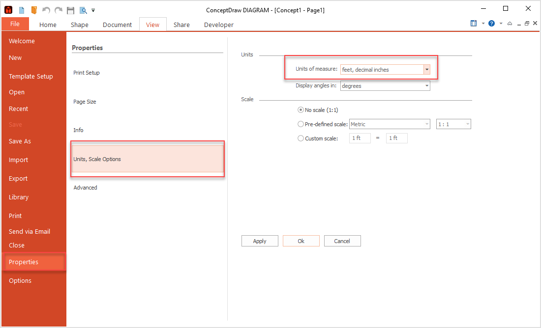Show Recent documents list
Screen dimensions: 541x328
[x=18, y=109]
